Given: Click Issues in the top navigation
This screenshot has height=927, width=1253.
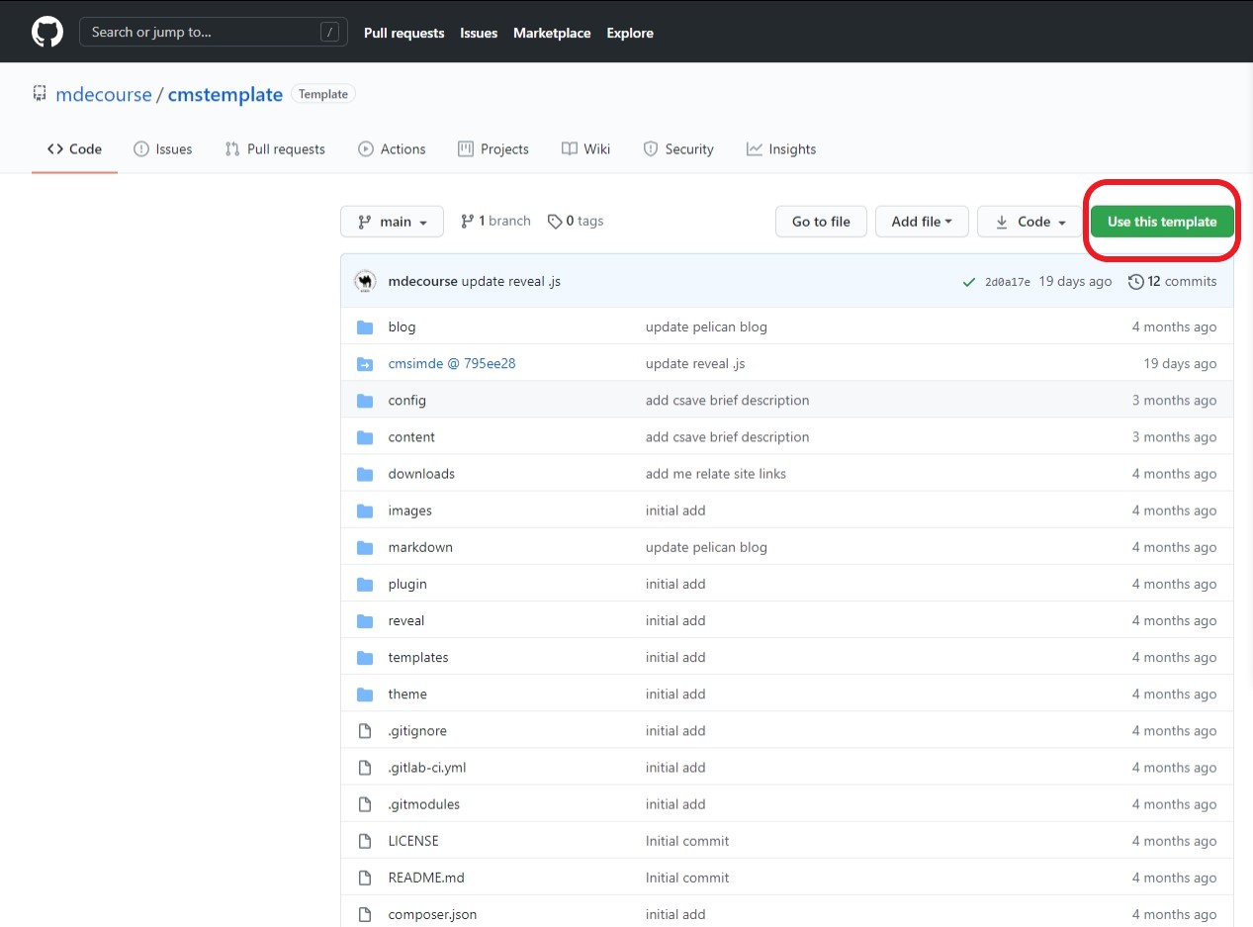Looking at the screenshot, I should pyautogui.click(x=479, y=33).
